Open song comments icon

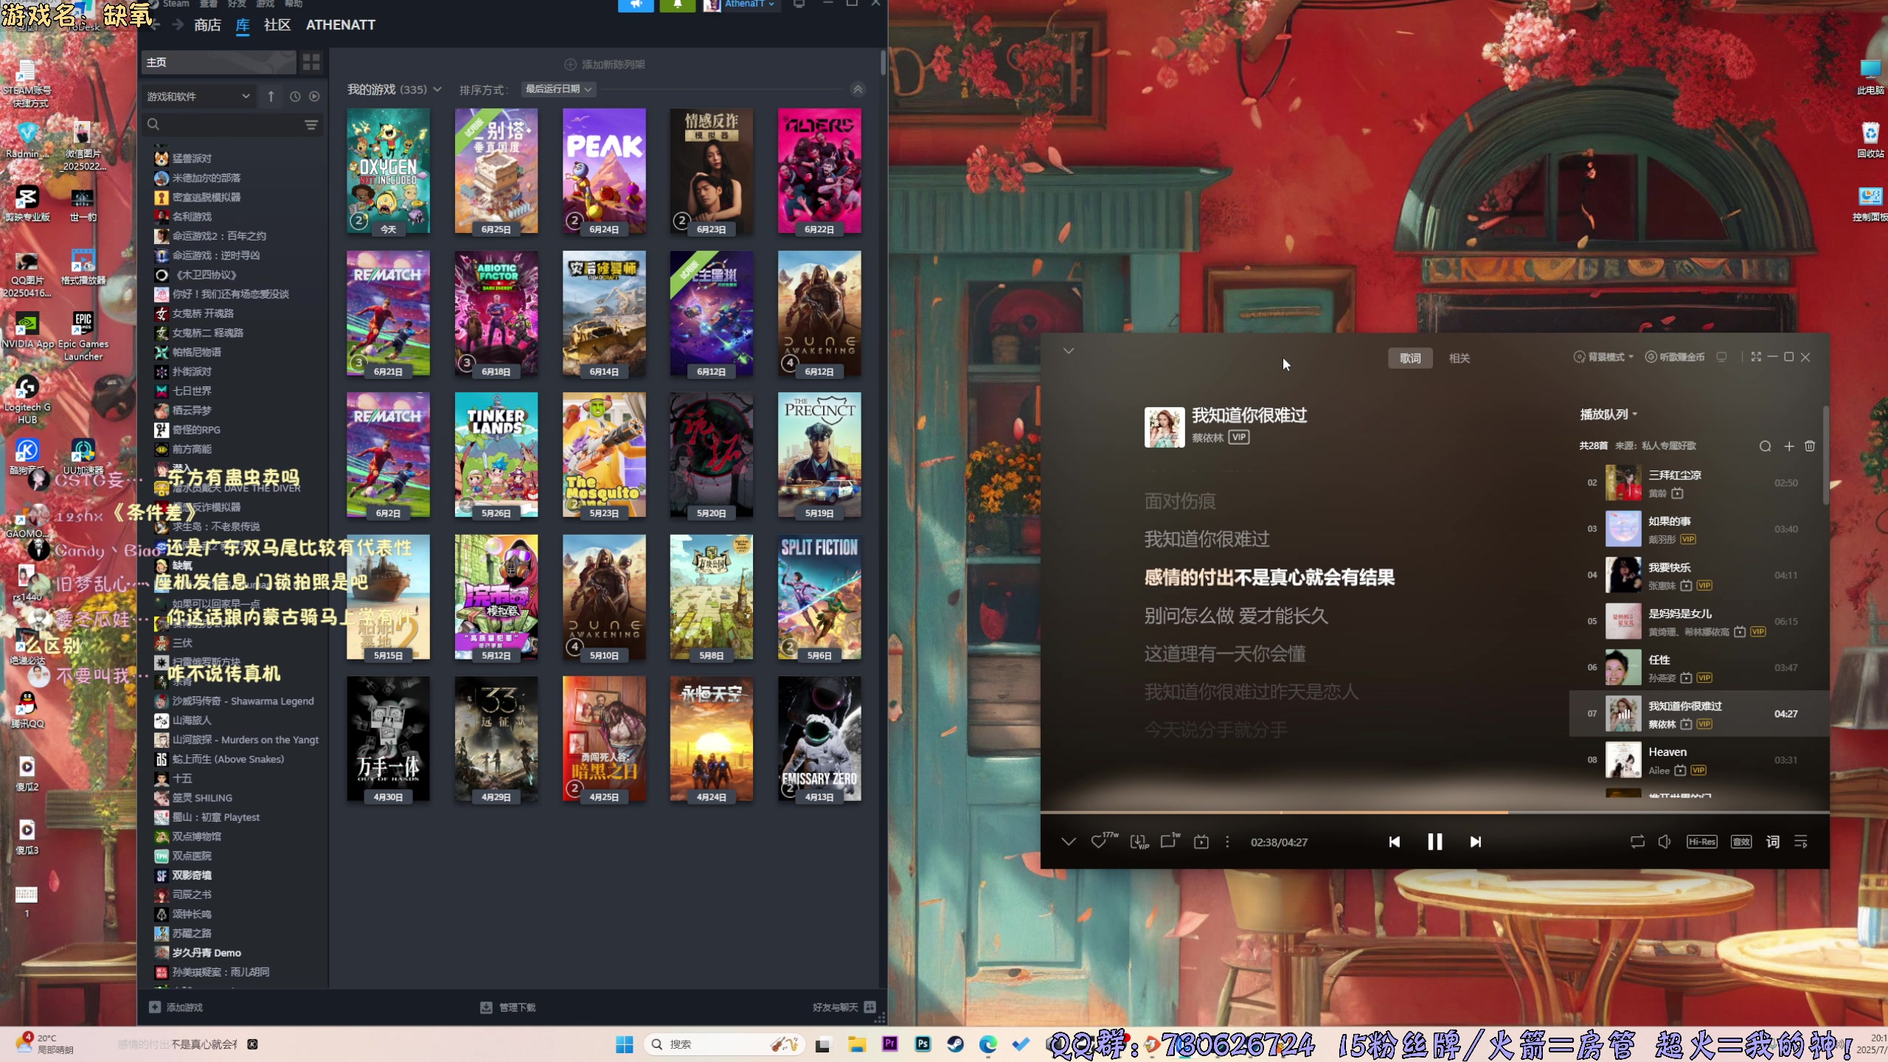point(1168,842)
